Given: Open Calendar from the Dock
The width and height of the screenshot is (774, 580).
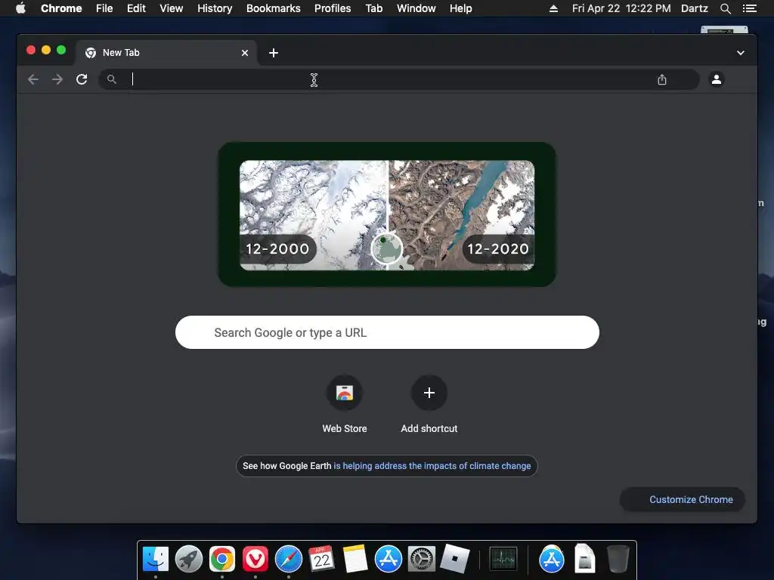Looking at the screenshot, I should click(321, 559).
